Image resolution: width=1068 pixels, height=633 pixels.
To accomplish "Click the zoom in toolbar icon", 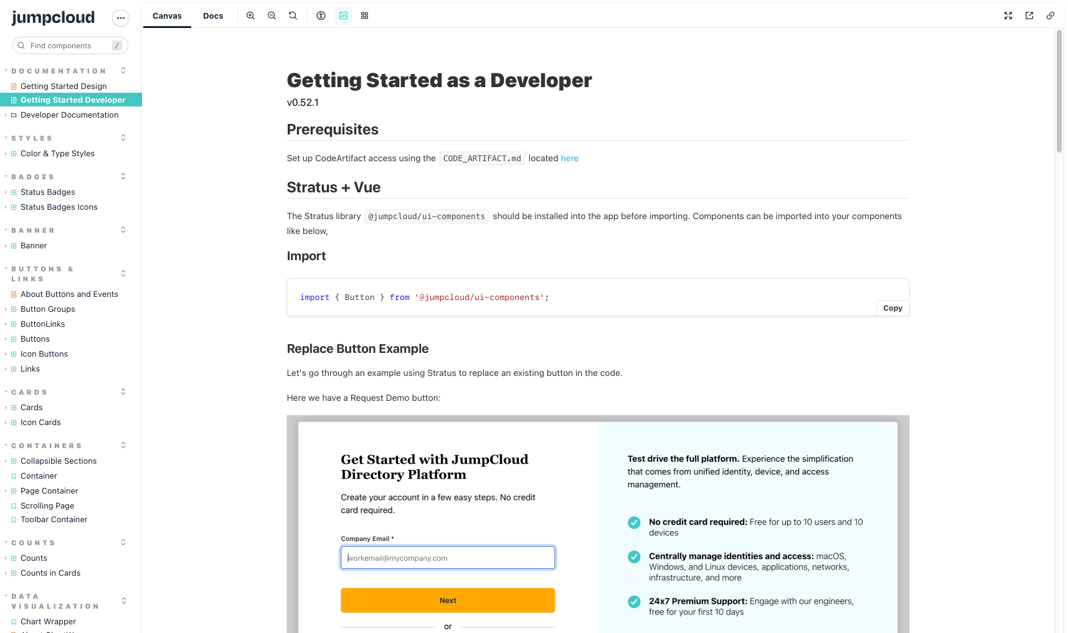I will point(250,16).
